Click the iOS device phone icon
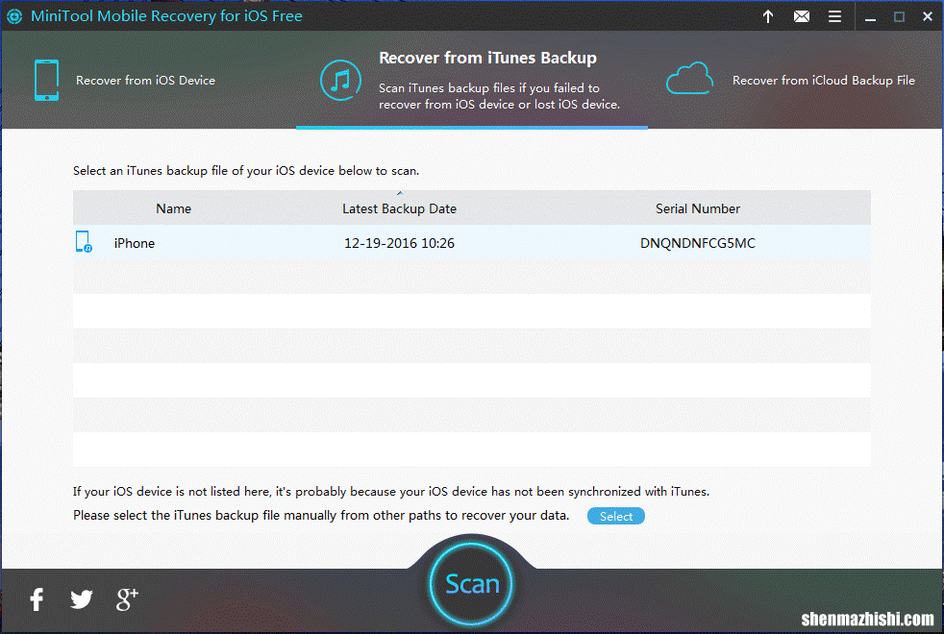Screen dimensions: 944x634 click(46, 80)
